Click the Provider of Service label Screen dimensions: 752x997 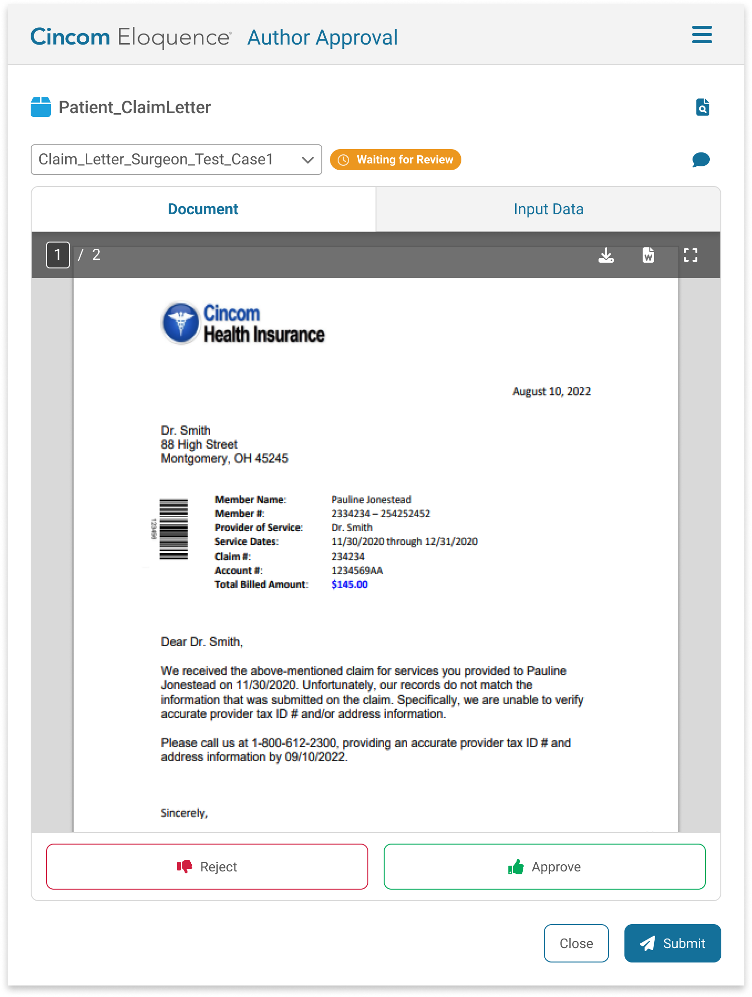pos(259,527)
